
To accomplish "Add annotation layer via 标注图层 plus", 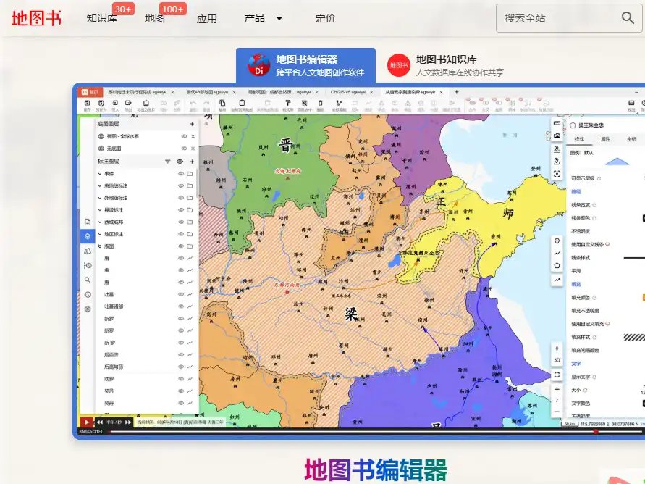I will (192, 162).
